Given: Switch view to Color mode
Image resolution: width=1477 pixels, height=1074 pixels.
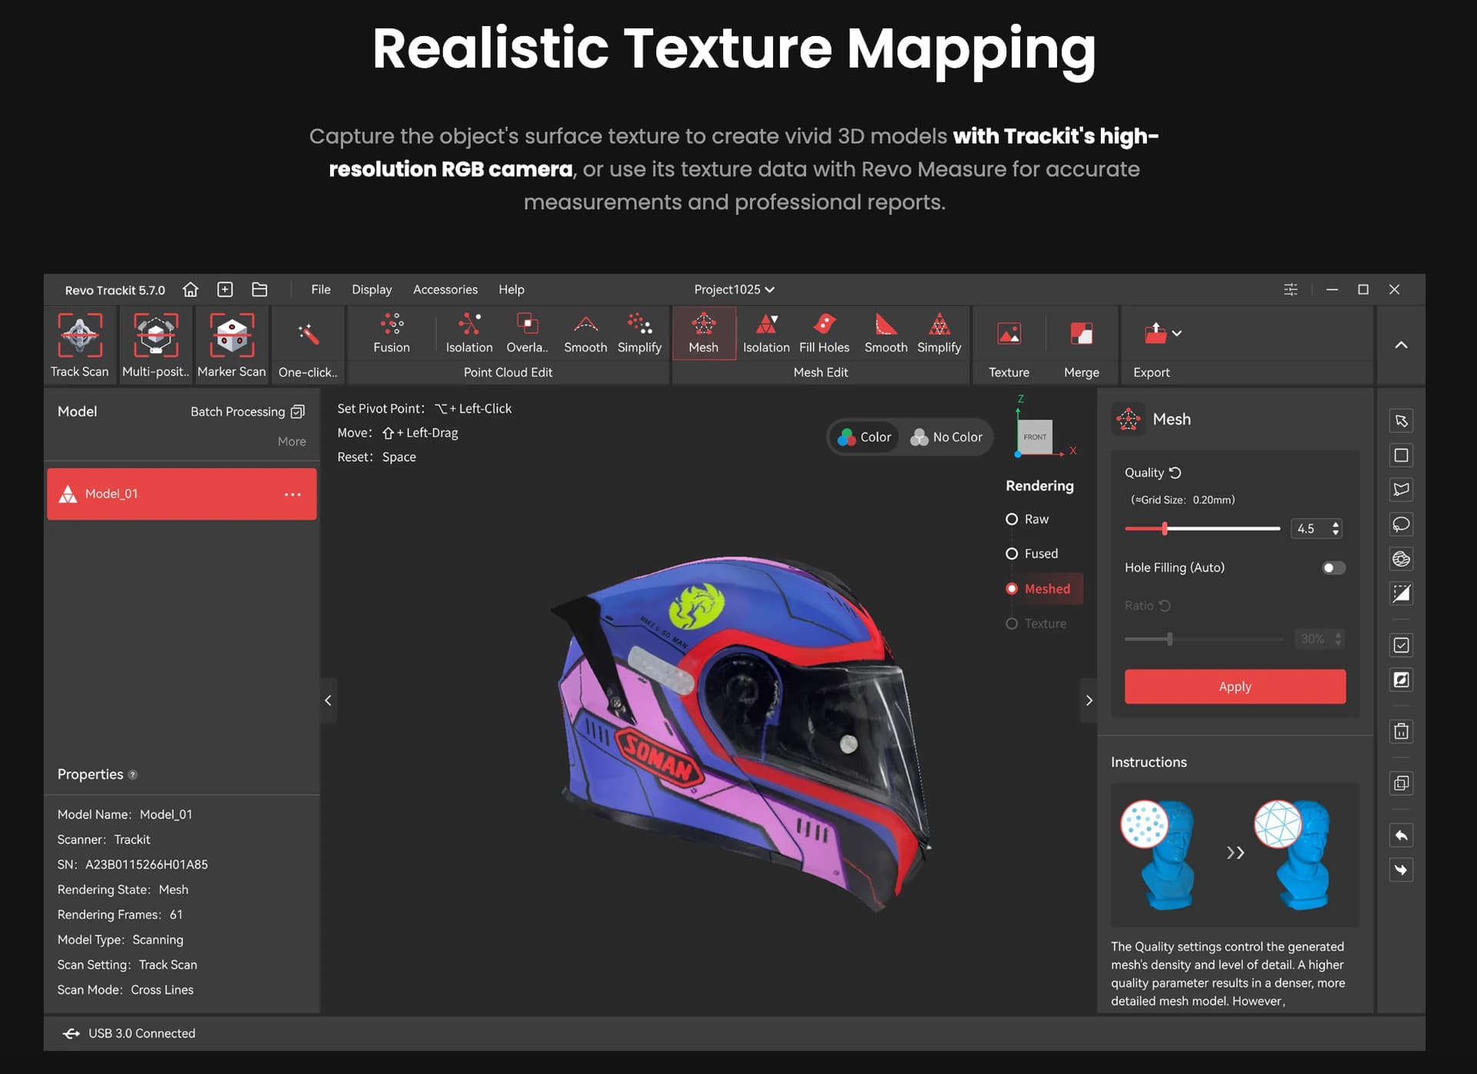Looking at the screenshot, I should (864, 437).
